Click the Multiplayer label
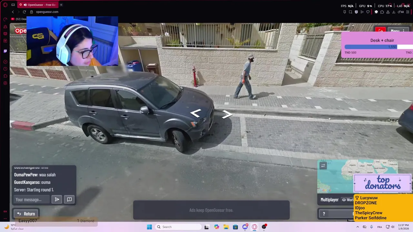The image size is (413, 232). coord(329,200)
